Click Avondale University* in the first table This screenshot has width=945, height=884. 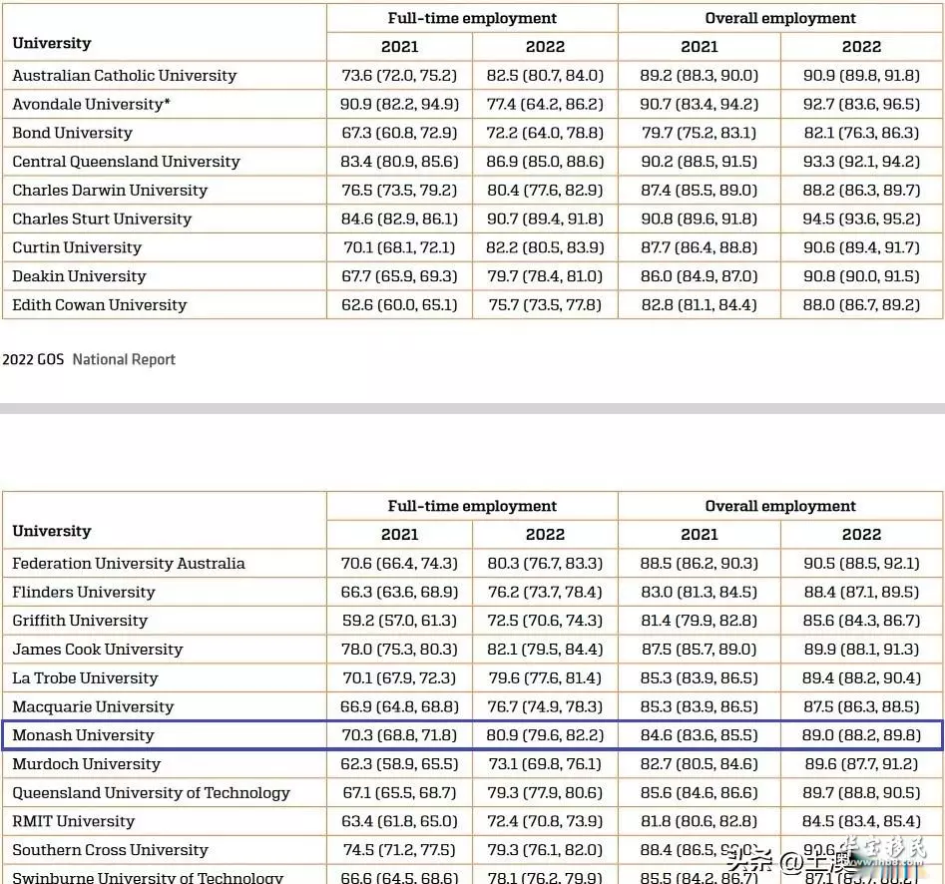point(91,104)
